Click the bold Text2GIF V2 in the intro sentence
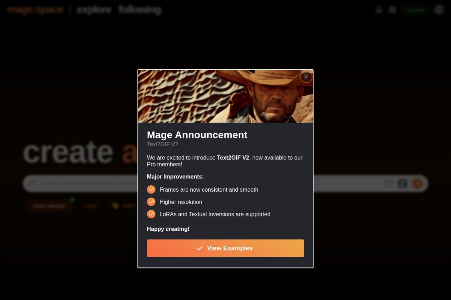Screen dimensions: 451x300 click(x=233, y=158)
